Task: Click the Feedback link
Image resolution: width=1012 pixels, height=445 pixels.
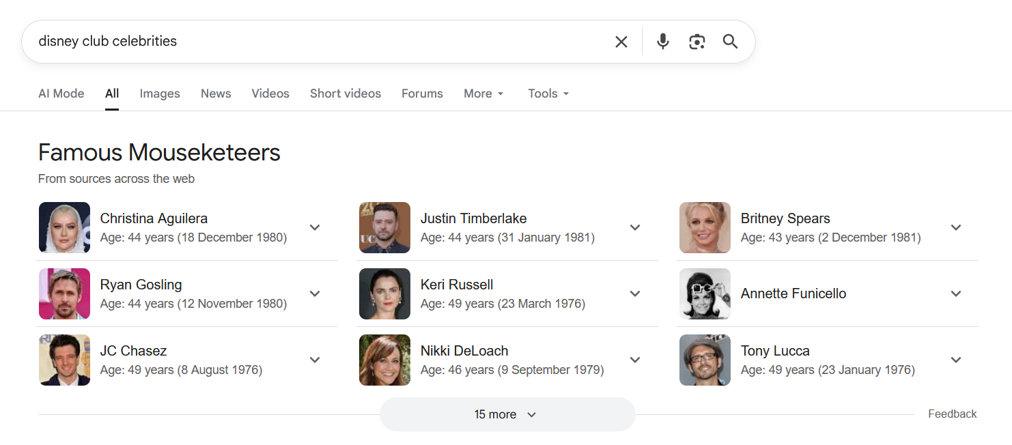Action: 952,414
